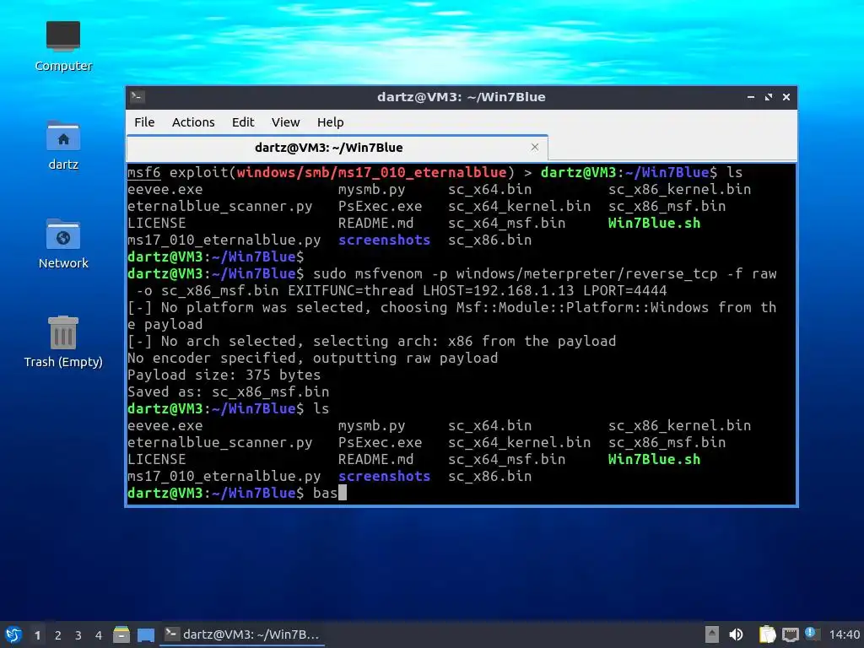Screen dimensions: 864x648
Task: Open the Lubuntu start menu bird icon
Action: (x=13, y=634)
